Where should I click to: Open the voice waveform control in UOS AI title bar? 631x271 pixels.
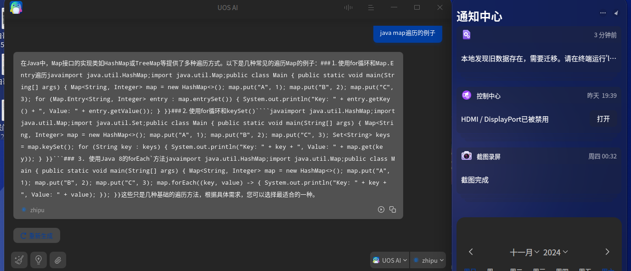(x=349, y=7)
